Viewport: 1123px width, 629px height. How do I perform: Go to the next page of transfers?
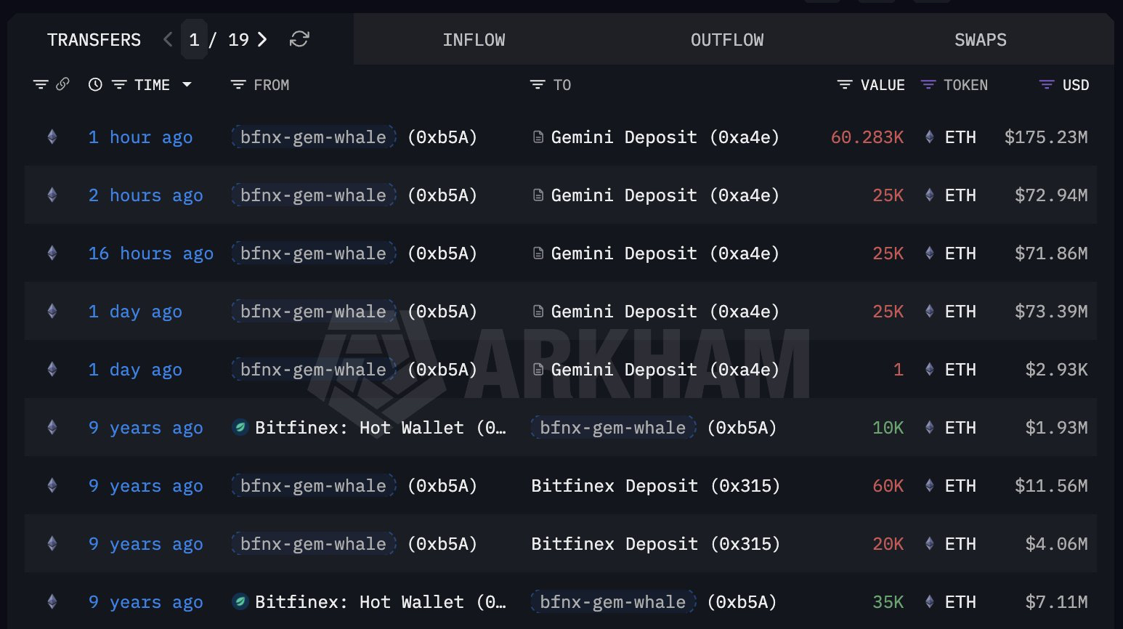click(262, 40)
